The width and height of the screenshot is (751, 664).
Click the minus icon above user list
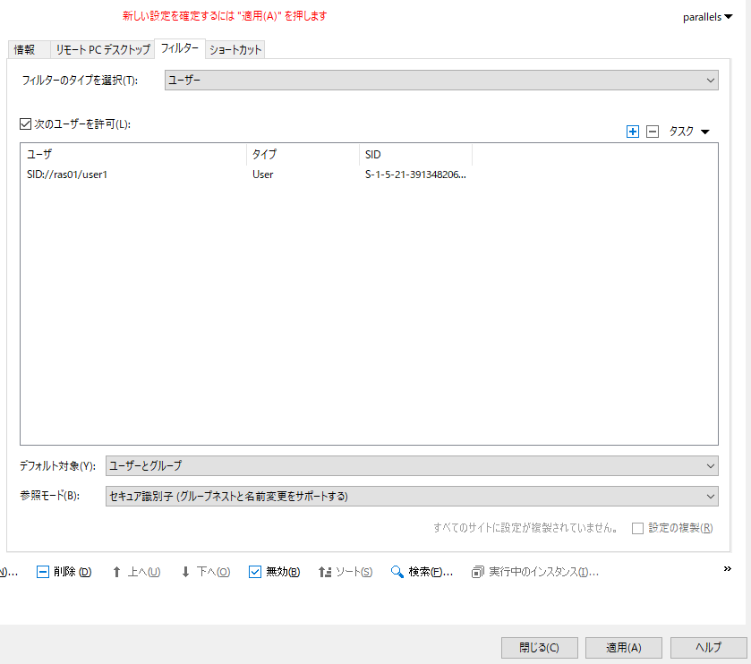[652, 132]
